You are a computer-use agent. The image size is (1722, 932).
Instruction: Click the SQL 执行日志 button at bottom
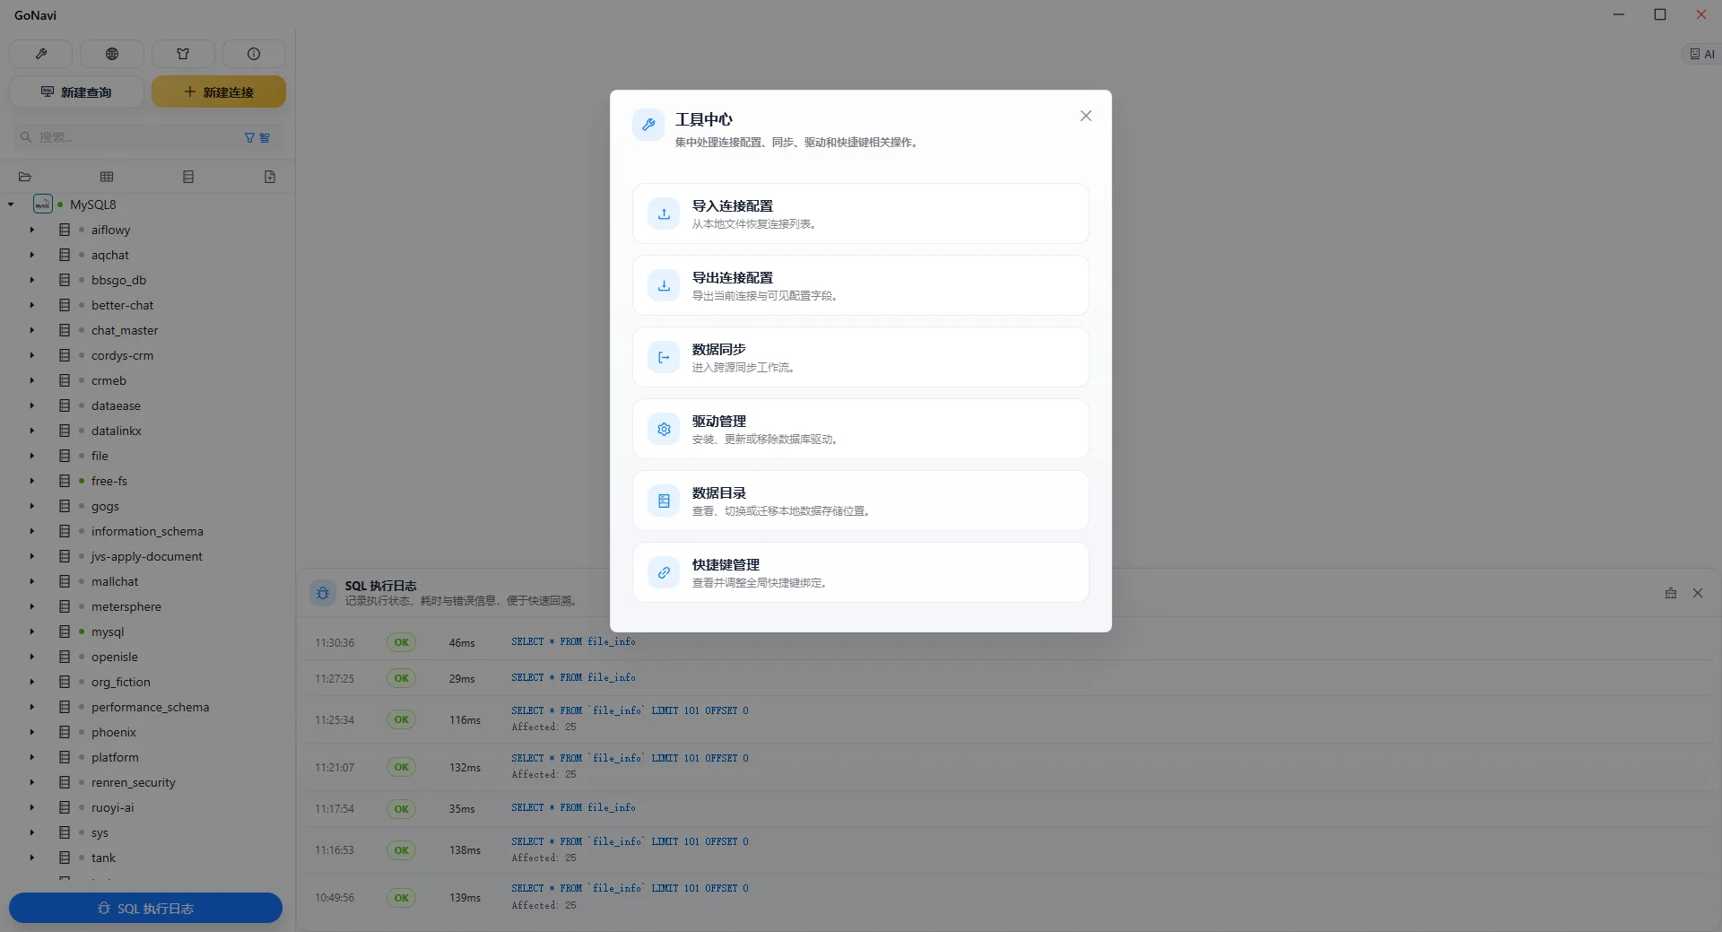[145, 908]
